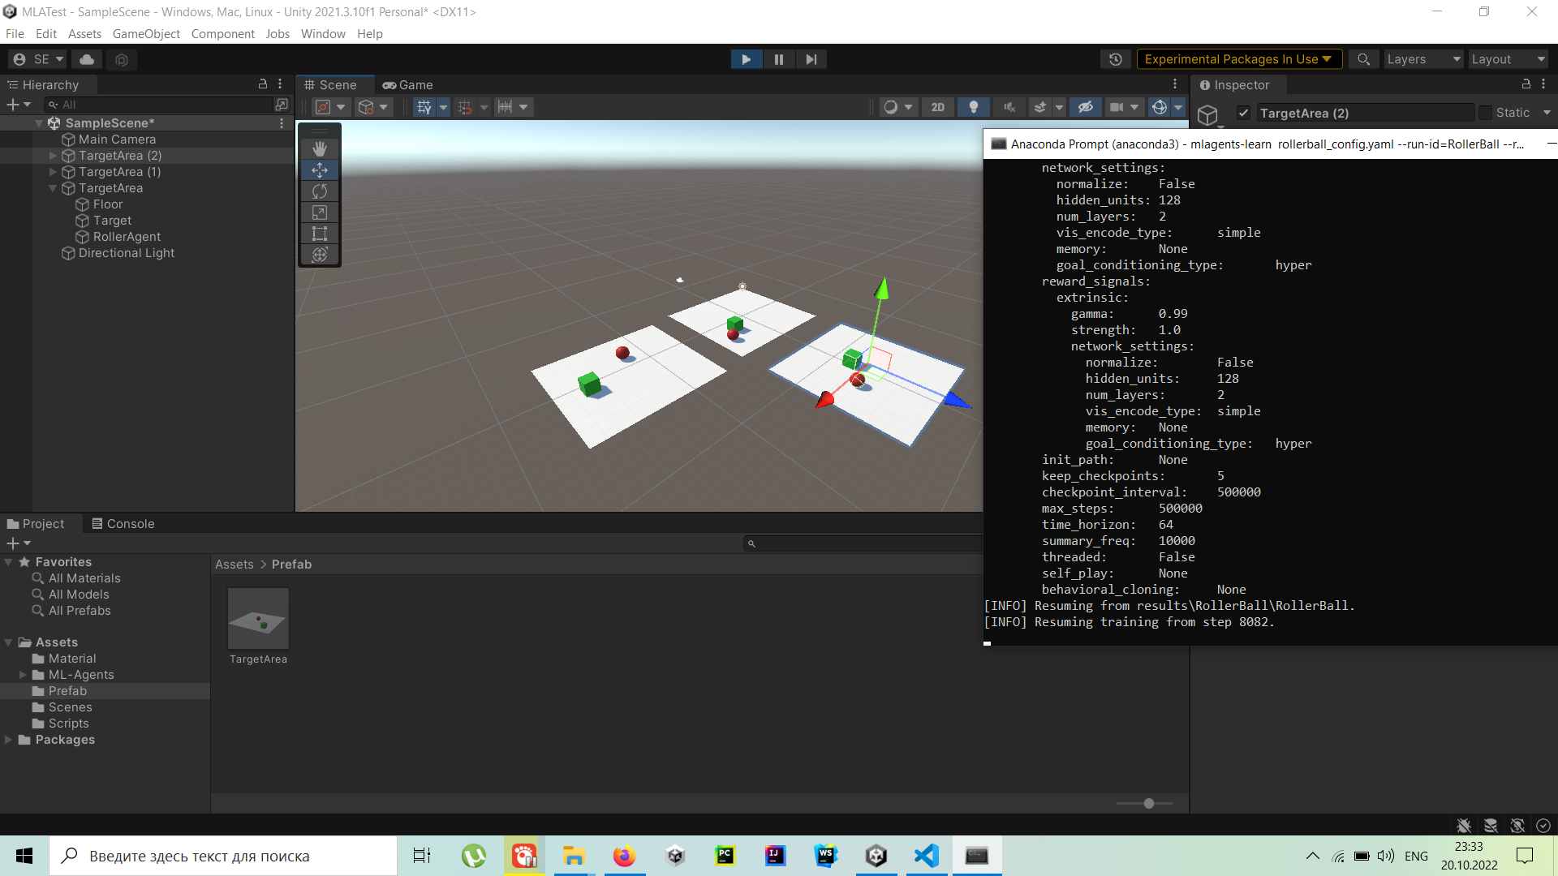1558x876 pixels.
Task: Toggle handle rotation global/local
Action: (374, 107)
